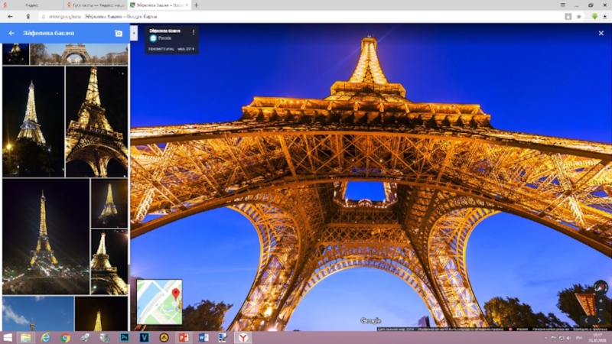The image size is (612, 344).
Task: Open the wide daytime tower thumbnail at top
Action: [x=79, y=54]
